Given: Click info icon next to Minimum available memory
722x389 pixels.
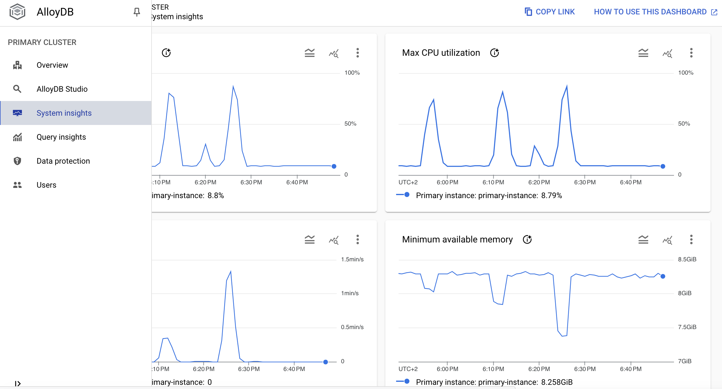Looking at the screenshot, I should click(x=527, y=239).
